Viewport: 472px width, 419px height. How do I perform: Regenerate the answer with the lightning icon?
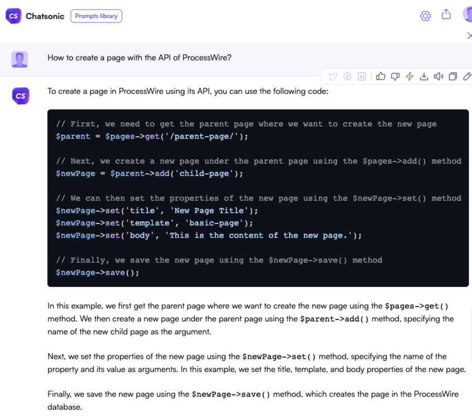pyautogui.click(x=410, y=77)
